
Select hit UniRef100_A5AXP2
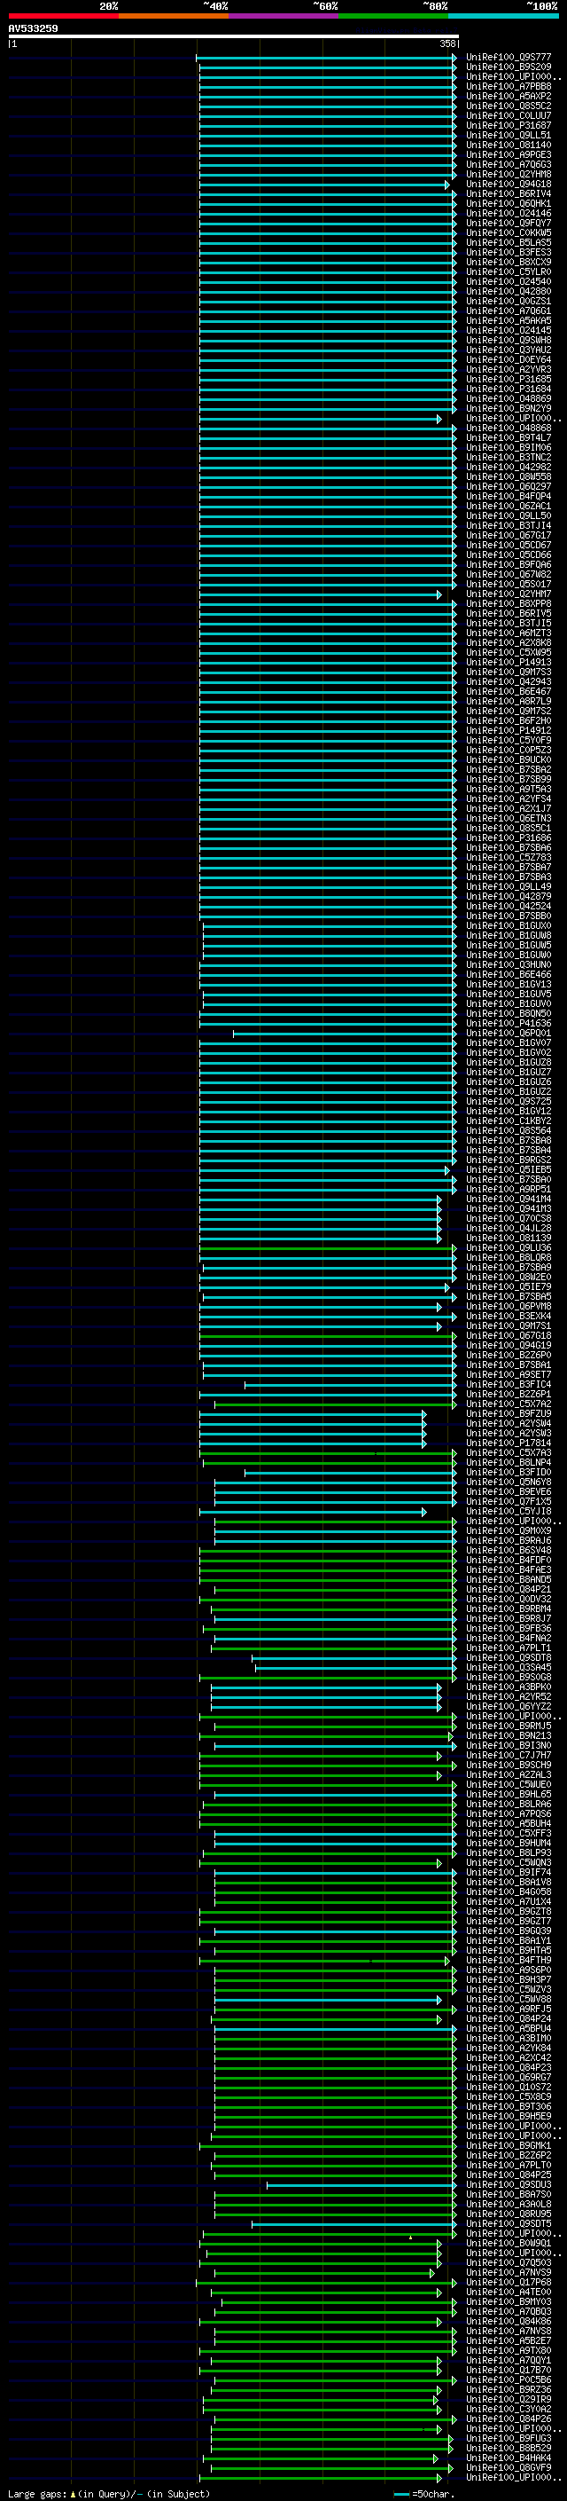point(509,96)
